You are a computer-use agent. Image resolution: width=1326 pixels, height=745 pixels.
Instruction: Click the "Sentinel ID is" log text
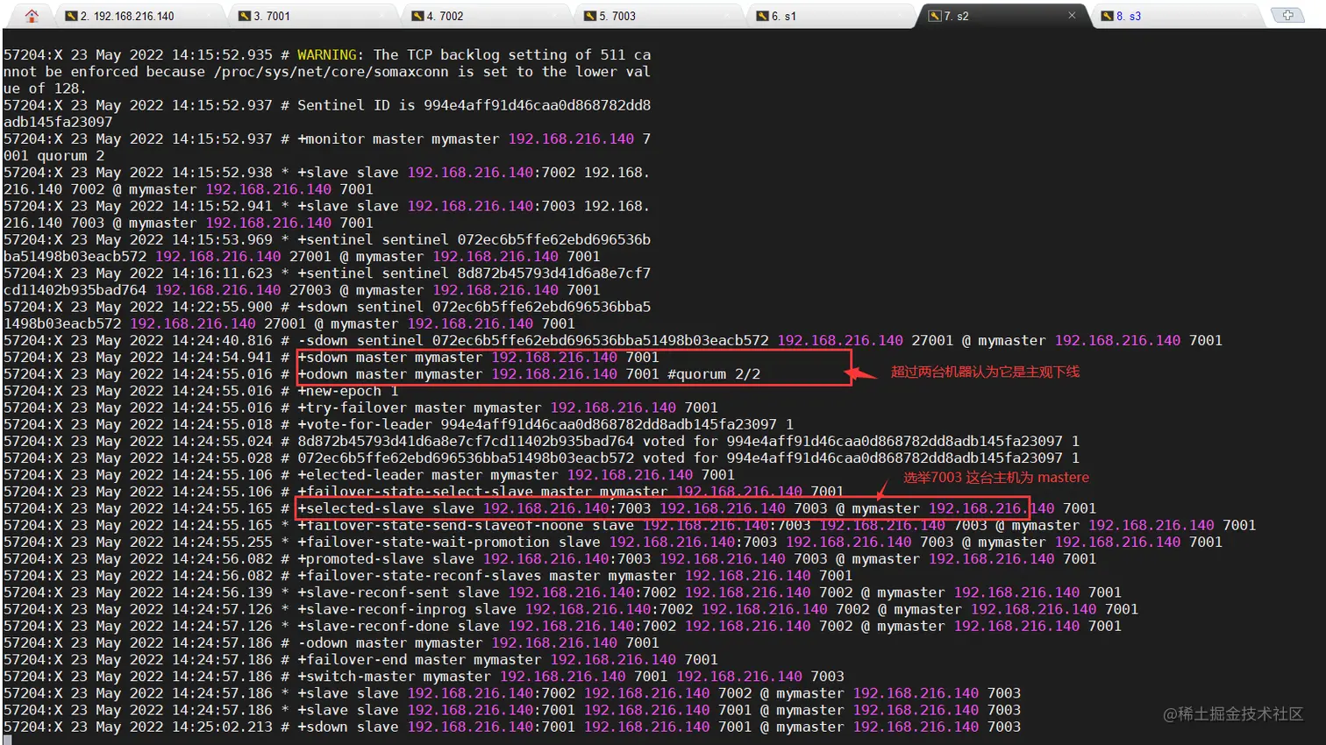pos(356,105)
